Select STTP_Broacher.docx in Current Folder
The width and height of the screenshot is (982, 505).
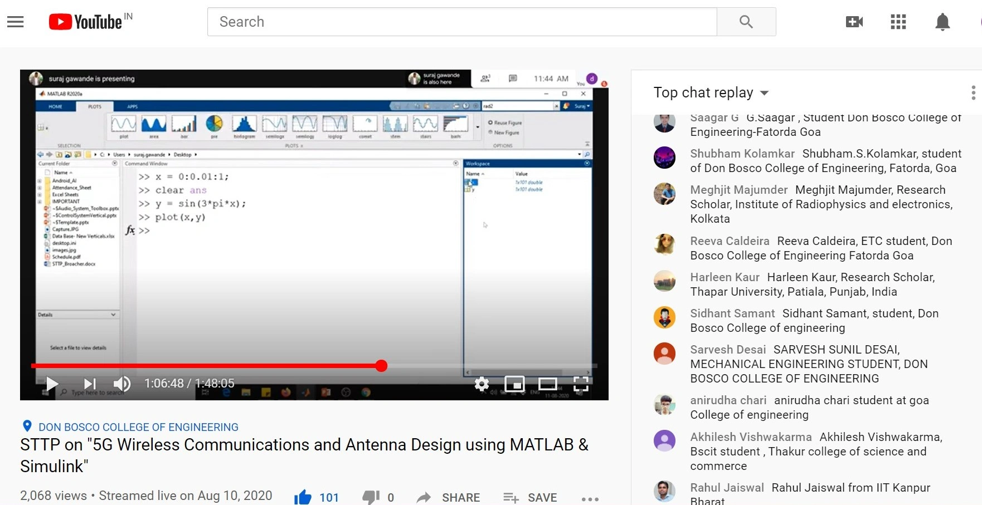(x=70, y=264)
